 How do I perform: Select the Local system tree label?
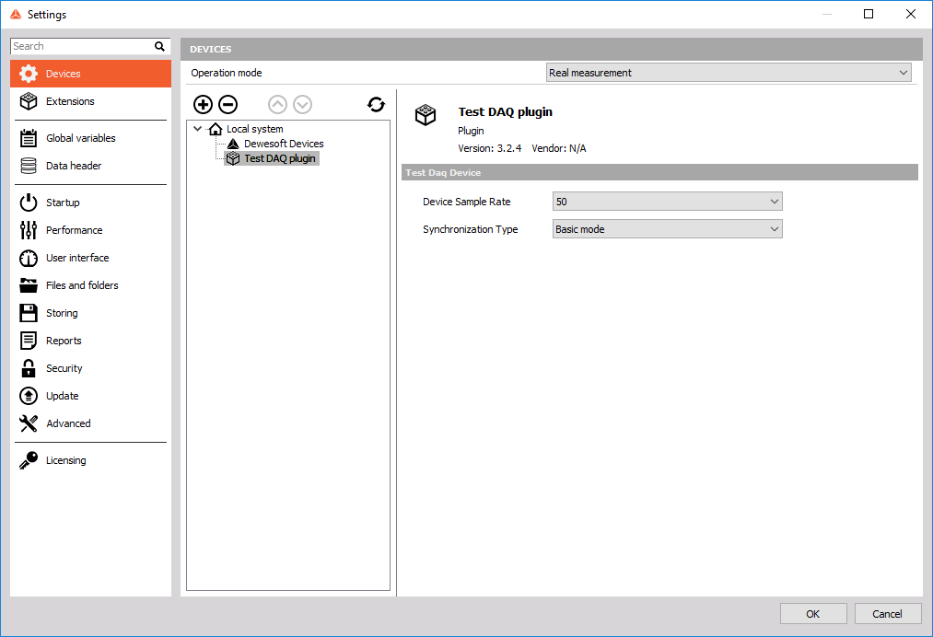(x=255, y=129)
